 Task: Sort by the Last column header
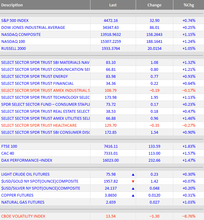(x=113, y=5)
